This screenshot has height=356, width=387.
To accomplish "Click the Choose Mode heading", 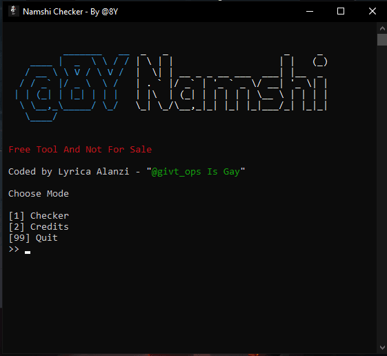I will tap(39, 194).
